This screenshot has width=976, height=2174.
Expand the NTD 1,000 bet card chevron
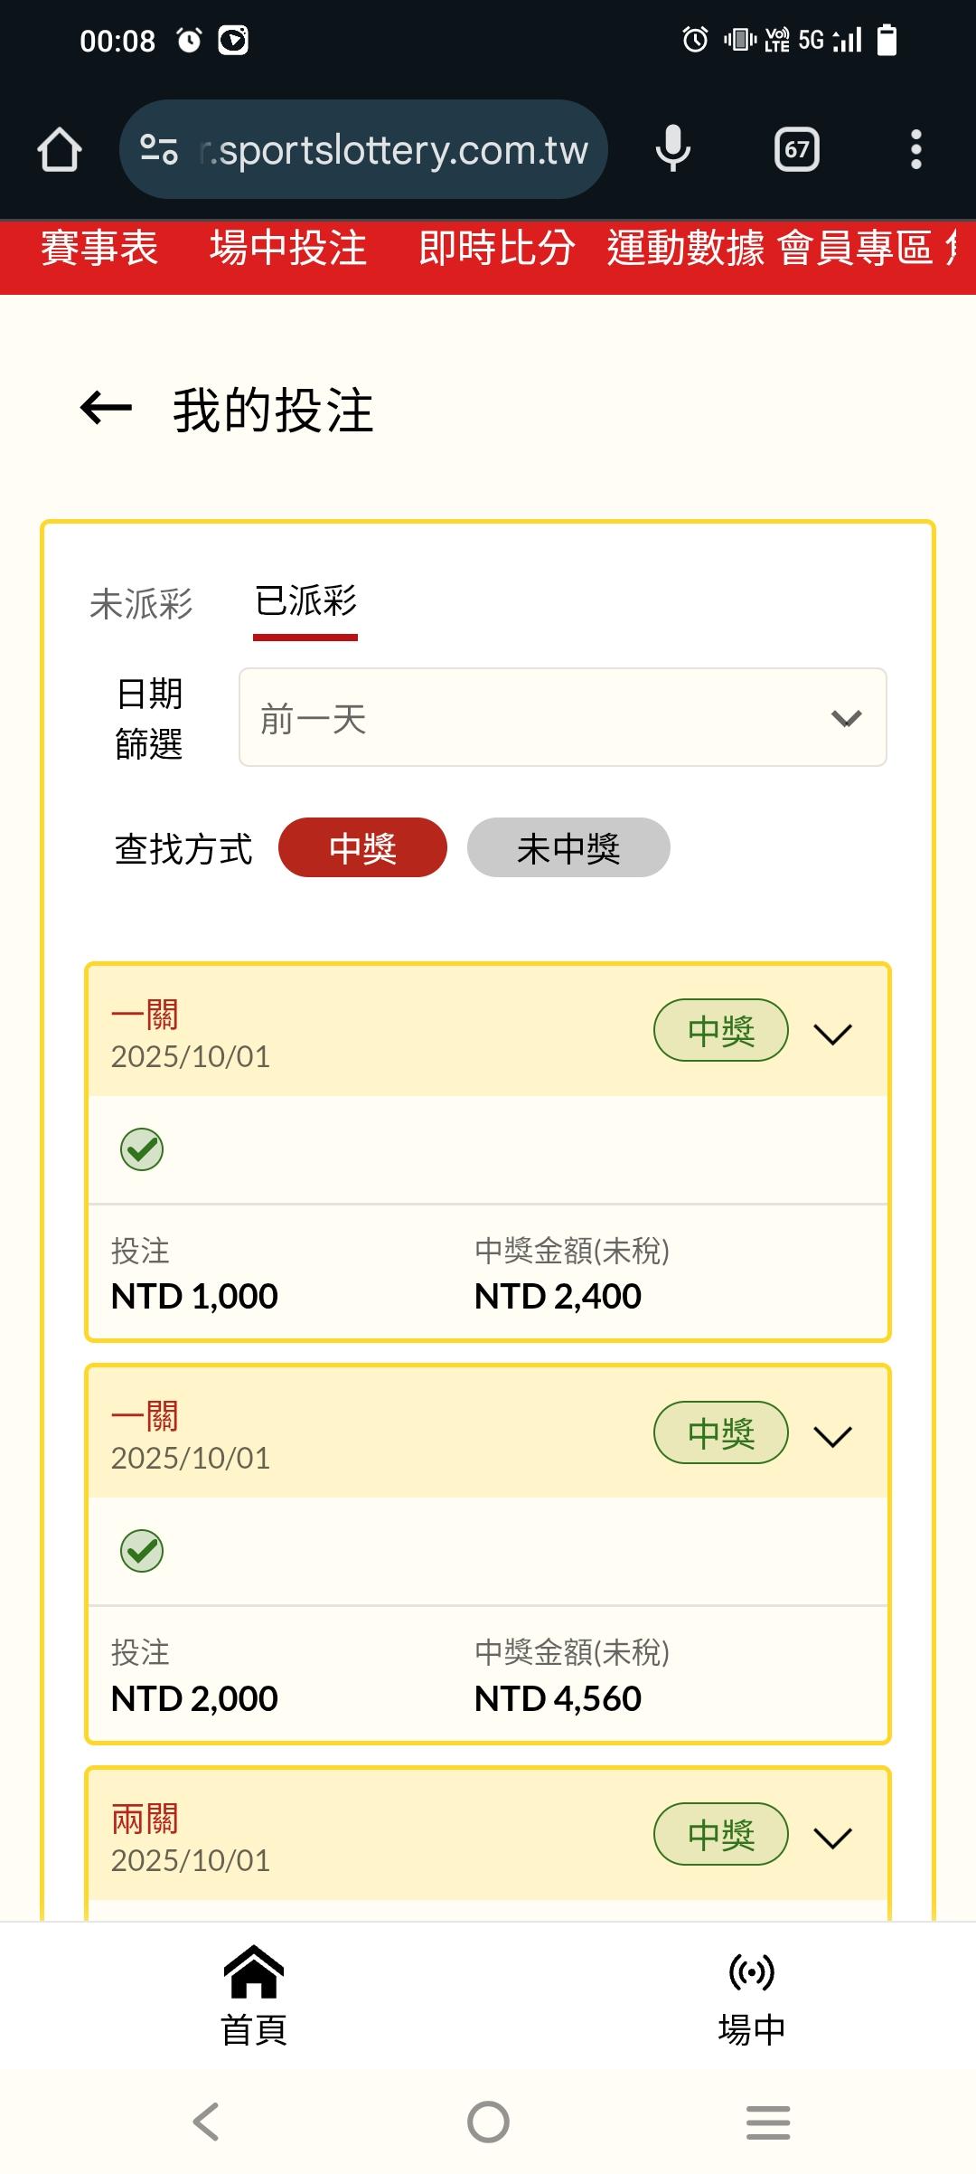coord(832,1034)
